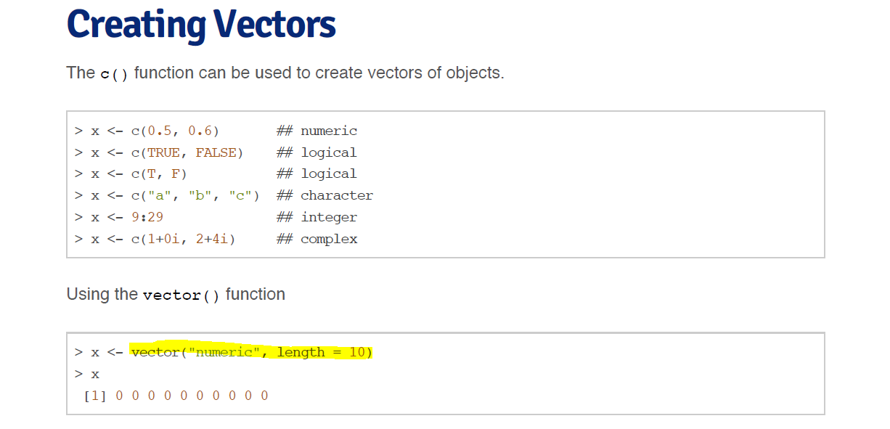Click the Creating Vectors heading
The image size is (890, 429).
click(201, 24)
